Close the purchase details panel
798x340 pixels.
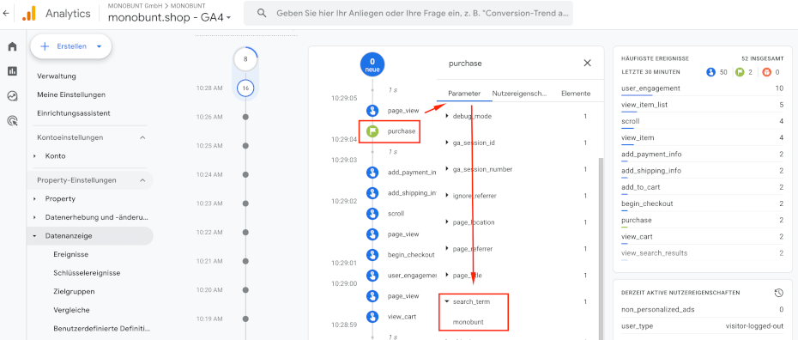pyautogui.click(x=587, y=64)
